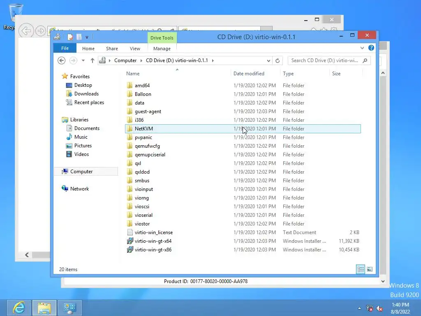Switch to Details view layout button

point(361,269)
